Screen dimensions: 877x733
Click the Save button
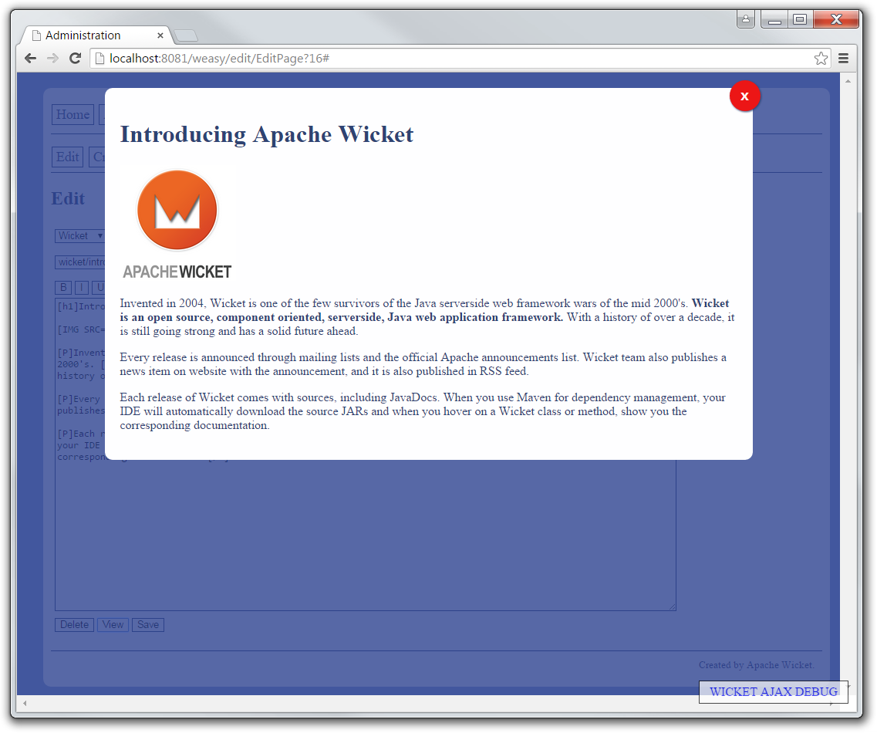148,624
